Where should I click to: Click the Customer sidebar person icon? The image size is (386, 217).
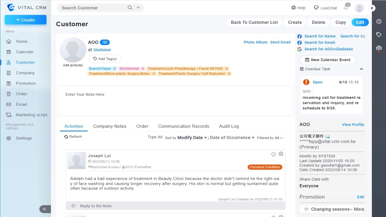tap(9, 62)
